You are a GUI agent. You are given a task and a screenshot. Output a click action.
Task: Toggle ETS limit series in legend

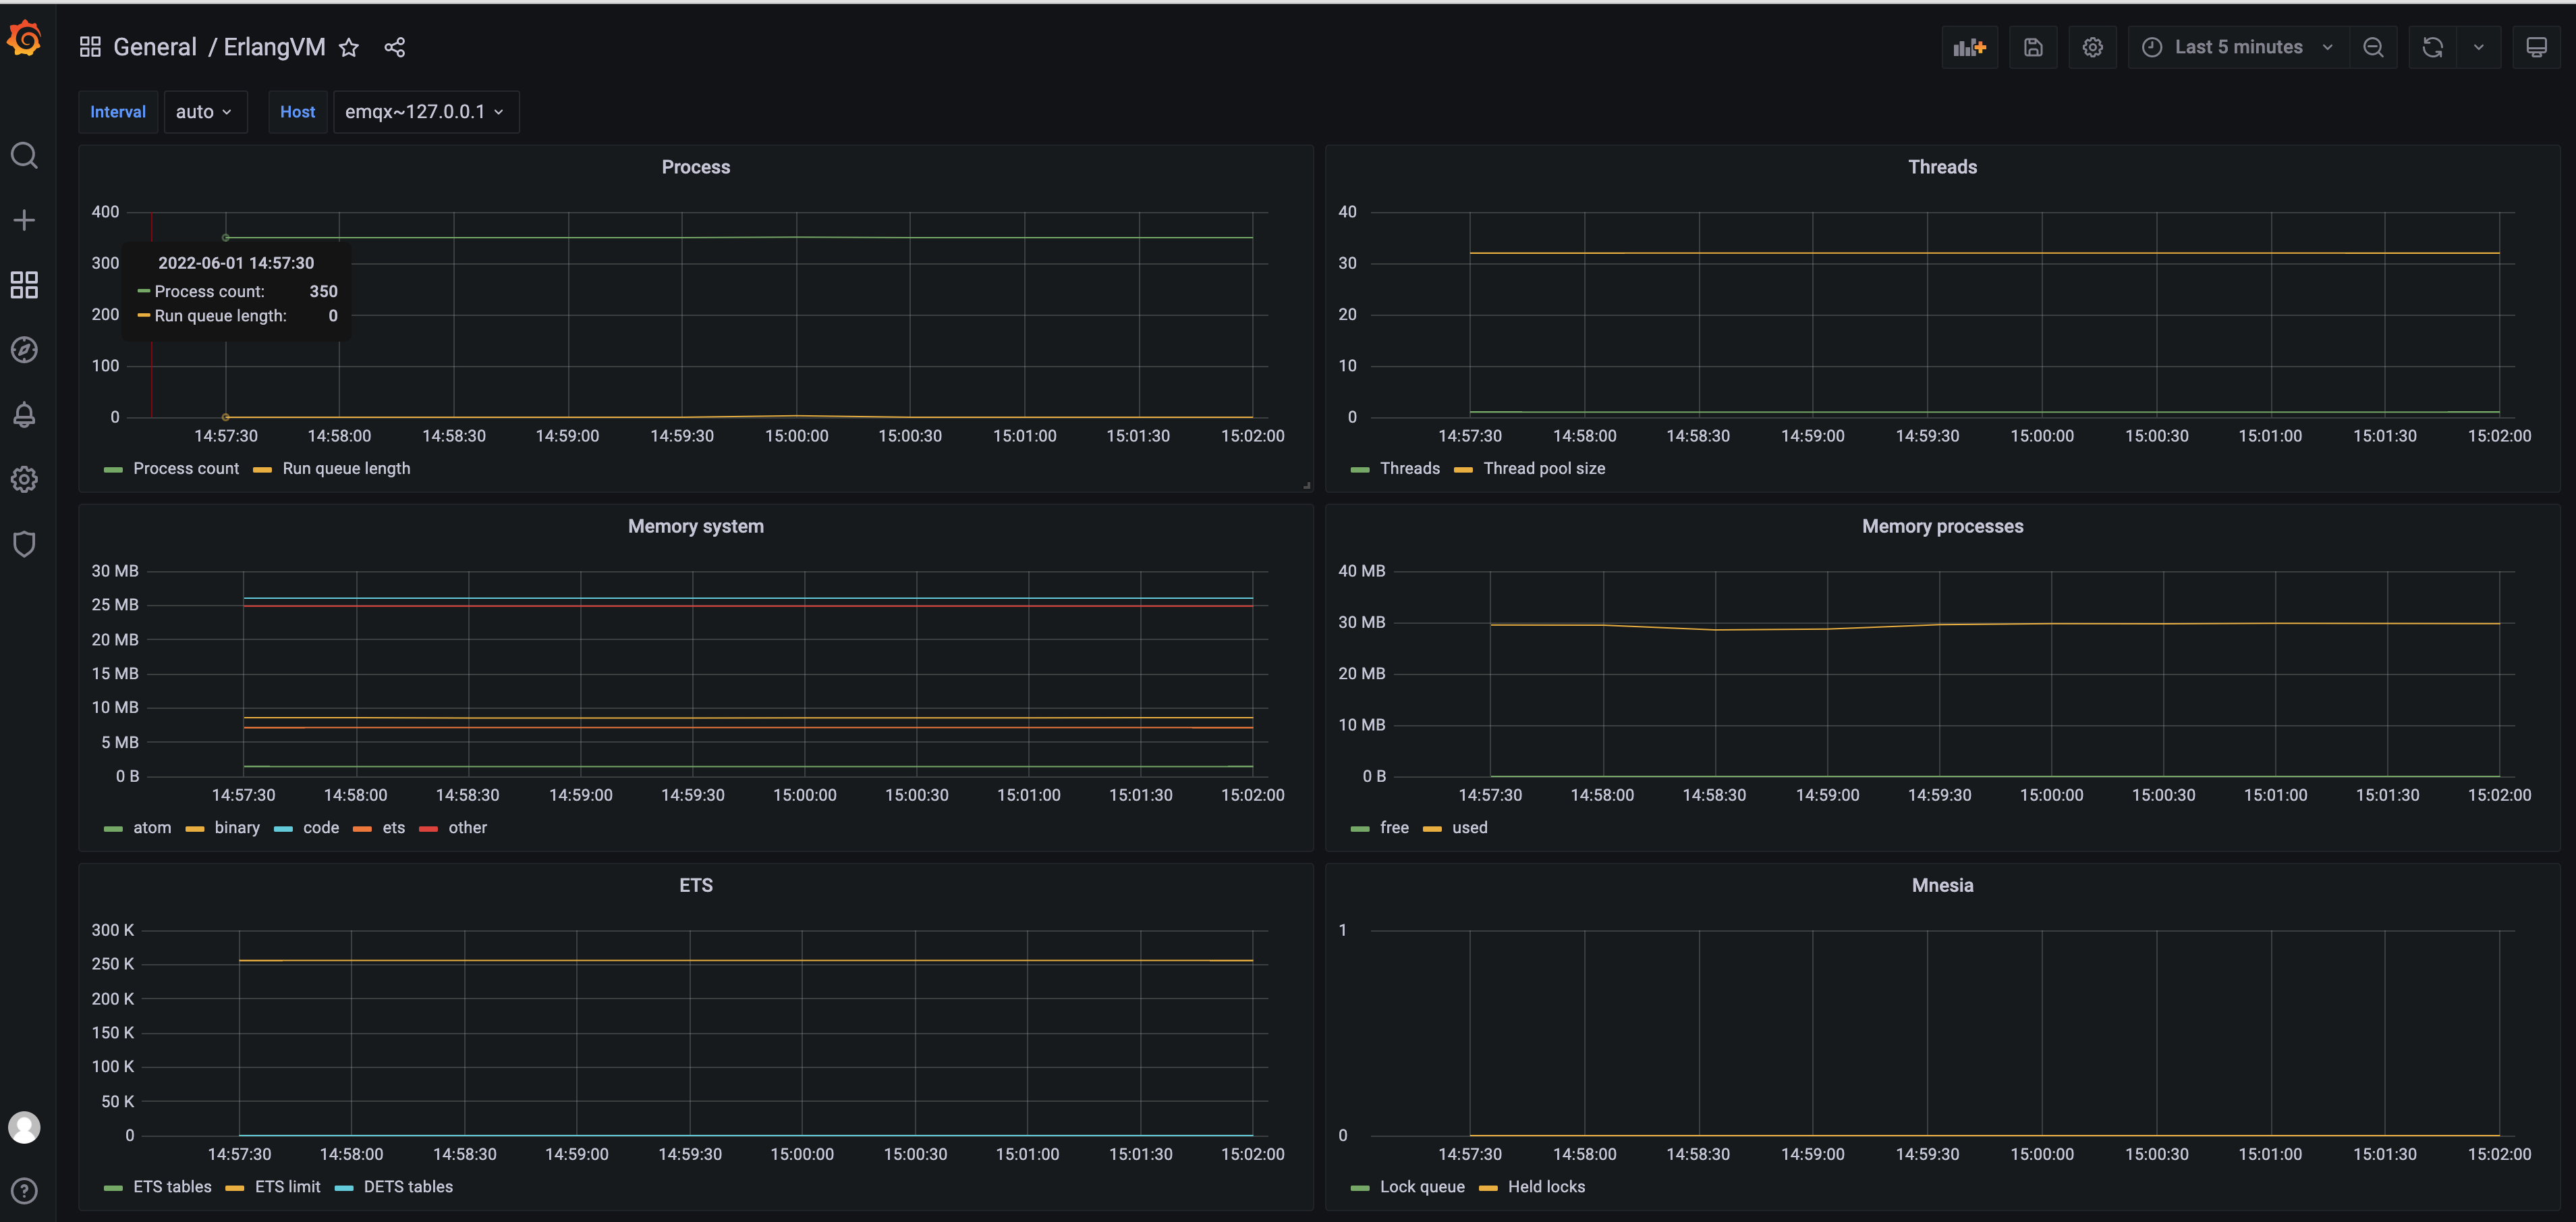(287, 1187)
